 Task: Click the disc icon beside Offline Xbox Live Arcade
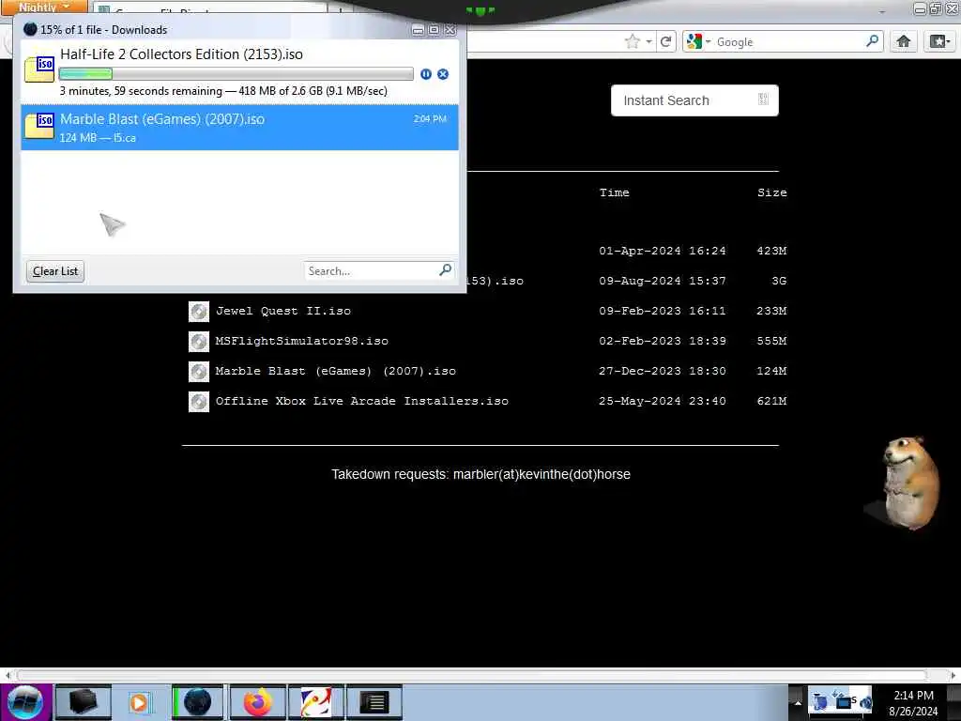[199, 402]
